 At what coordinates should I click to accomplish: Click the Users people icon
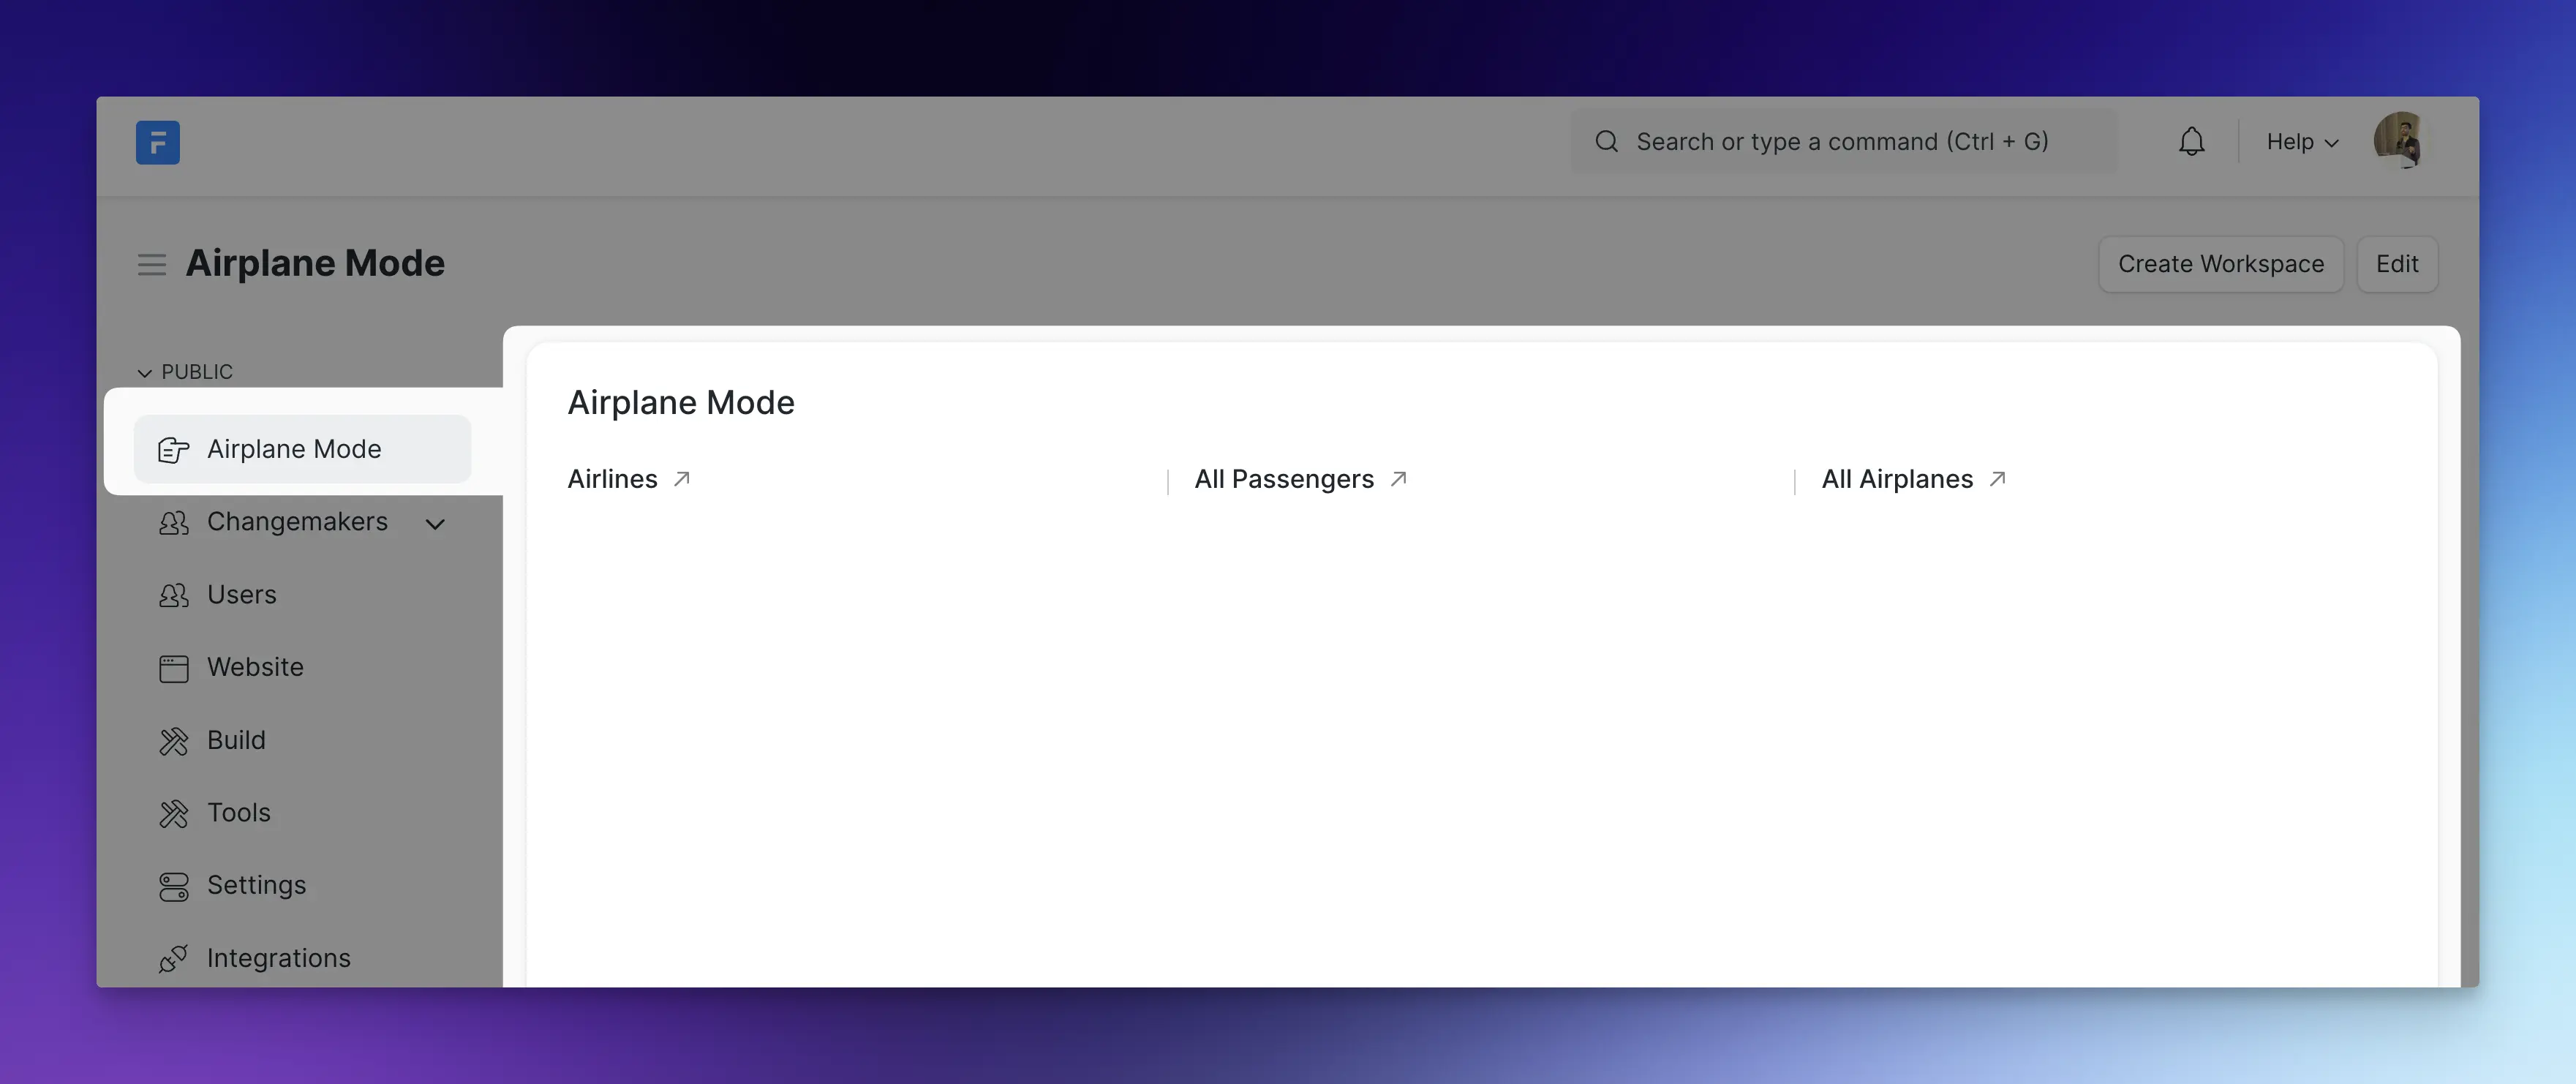tap(173, 596)
